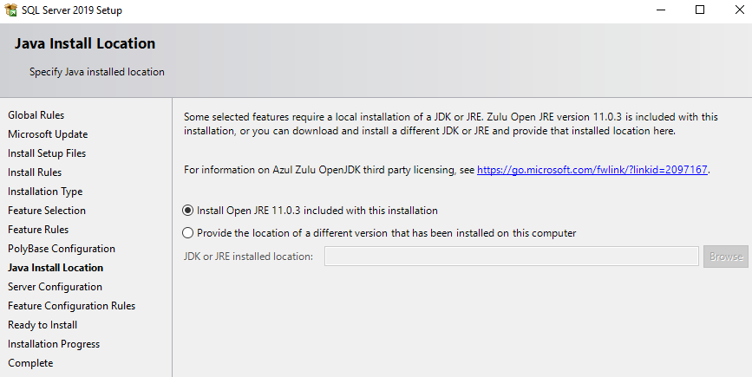
Task: Select the Microsoft Update step
Action: coord(48,134)
